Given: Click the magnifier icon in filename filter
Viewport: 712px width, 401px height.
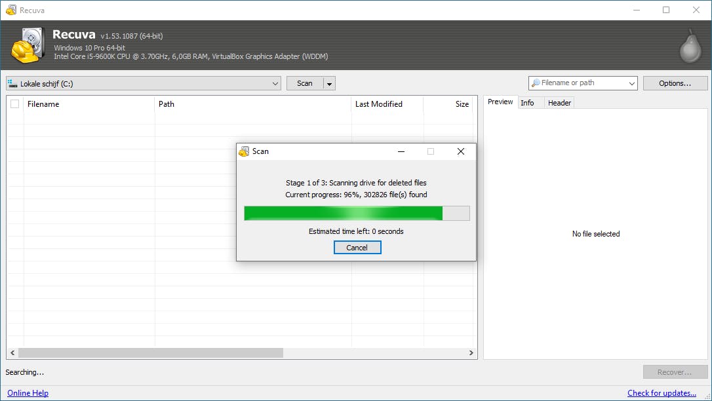Looking at the screenshot, I should 536,83.
